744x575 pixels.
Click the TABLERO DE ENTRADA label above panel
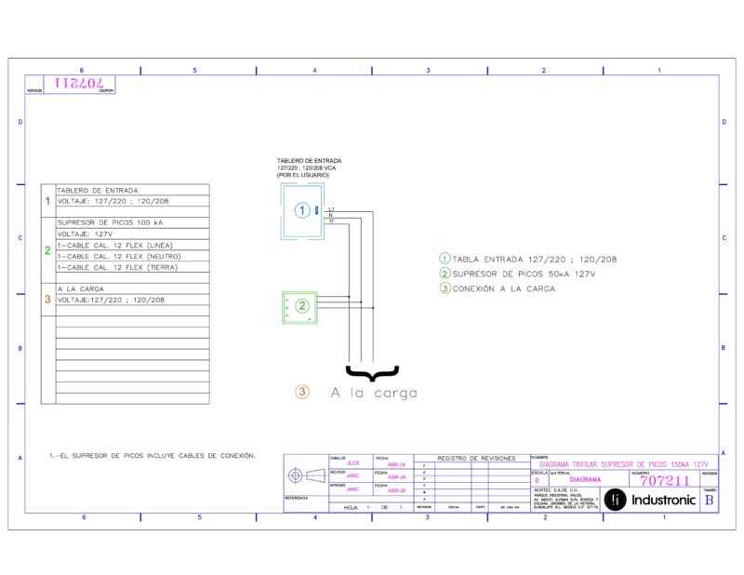coord(310,161)
